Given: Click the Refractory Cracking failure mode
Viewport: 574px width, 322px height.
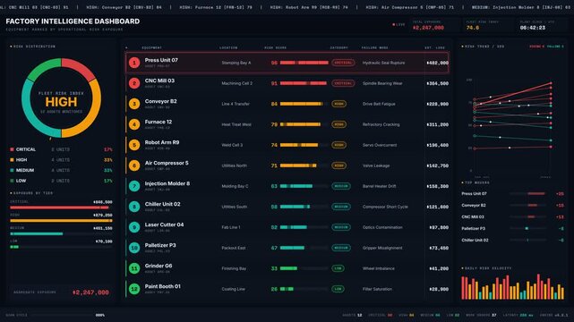Looking at the screenshot, I should pyautogui.click(x=381, y=124).
